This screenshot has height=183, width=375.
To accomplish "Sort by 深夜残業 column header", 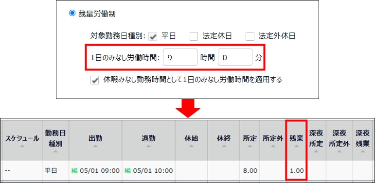I will click(x=363, y=140).
